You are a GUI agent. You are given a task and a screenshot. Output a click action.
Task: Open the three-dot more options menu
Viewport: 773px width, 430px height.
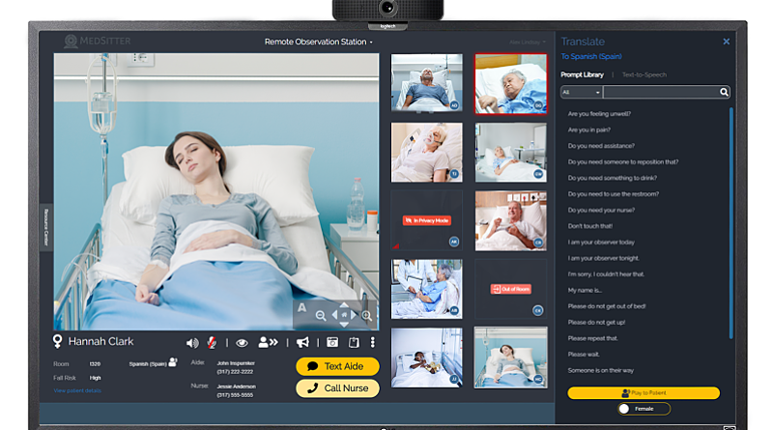click(x=373, y=342)
